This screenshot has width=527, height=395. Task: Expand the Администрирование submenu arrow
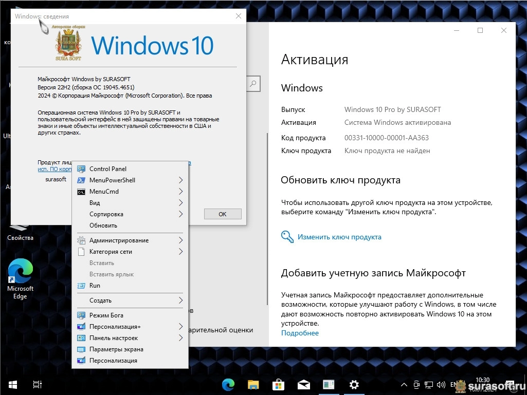pos(181,240)
